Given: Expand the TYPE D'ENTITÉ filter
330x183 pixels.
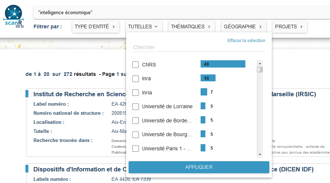Looking at the screenshot, I should coord(96,27).
